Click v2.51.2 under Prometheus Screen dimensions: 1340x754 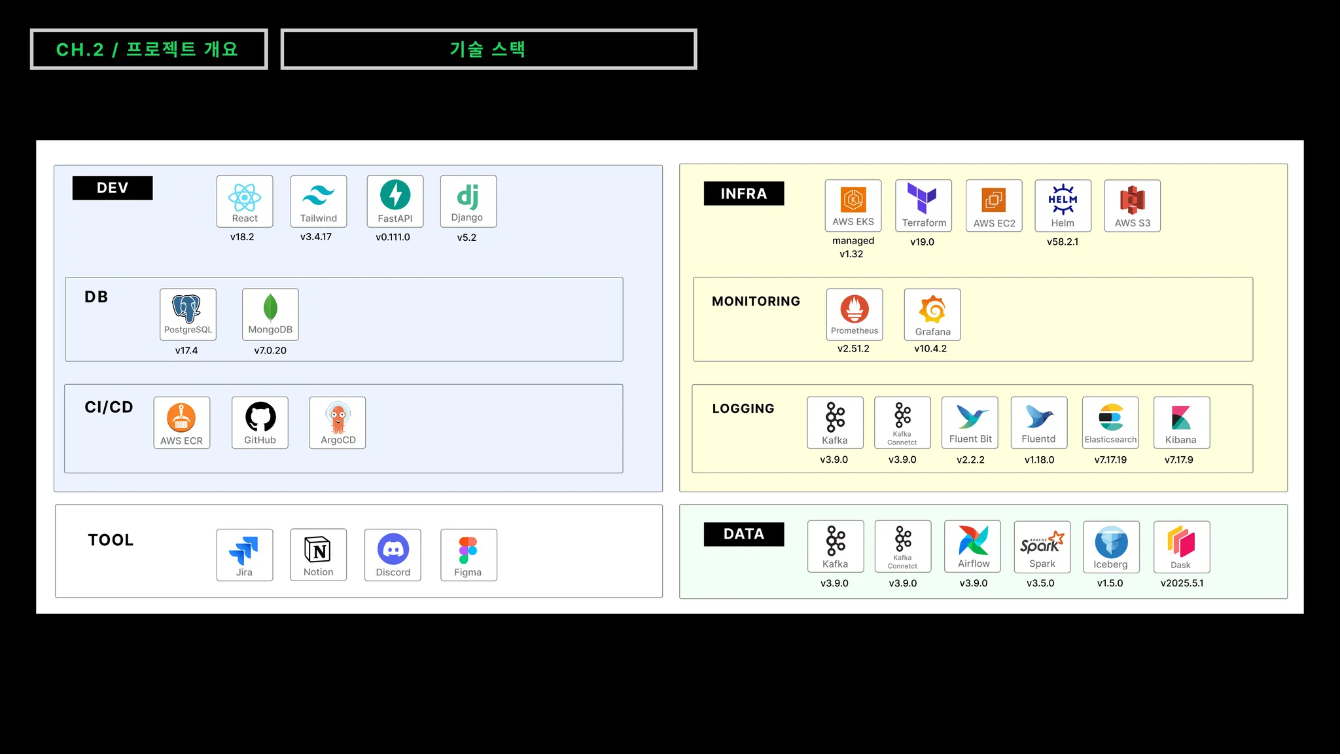pyautogui.click(x=853, y=348)
